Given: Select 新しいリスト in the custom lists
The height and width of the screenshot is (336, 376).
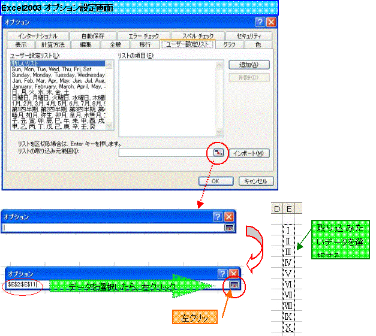Looking at the screenshot, I should 58,63.
